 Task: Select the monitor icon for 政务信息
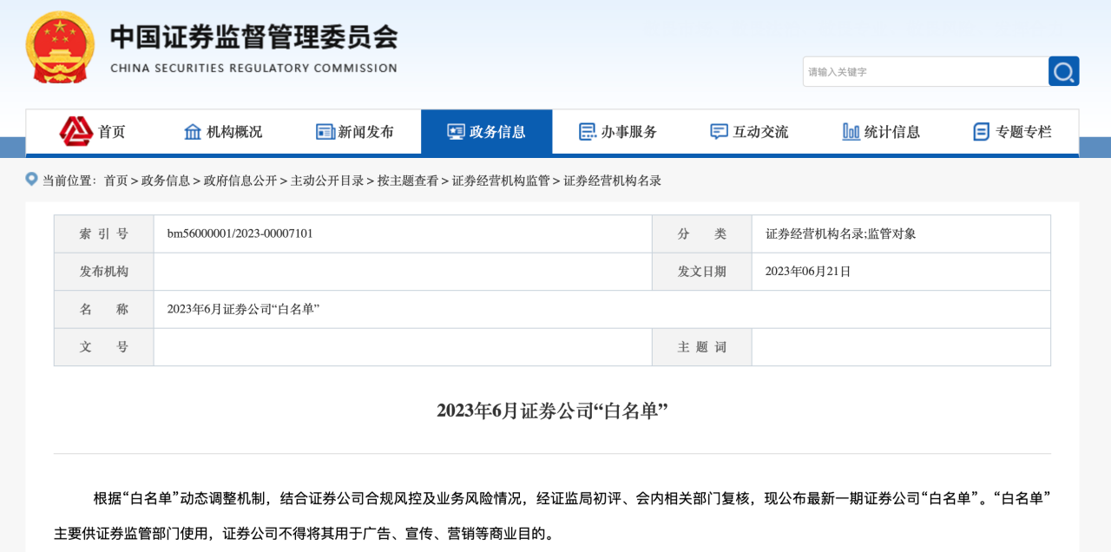[x=456, y=131]
